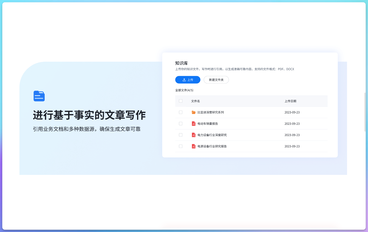Open the 比亚迪深度研究系列 folder name
Screen dimensions: 368x232
[211, 112]
